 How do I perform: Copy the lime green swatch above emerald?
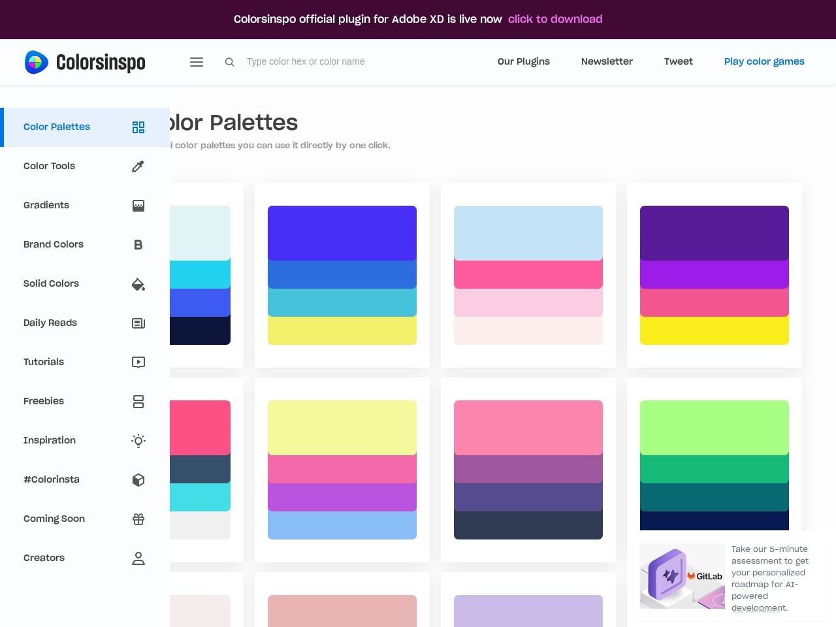tap(715, 428)
